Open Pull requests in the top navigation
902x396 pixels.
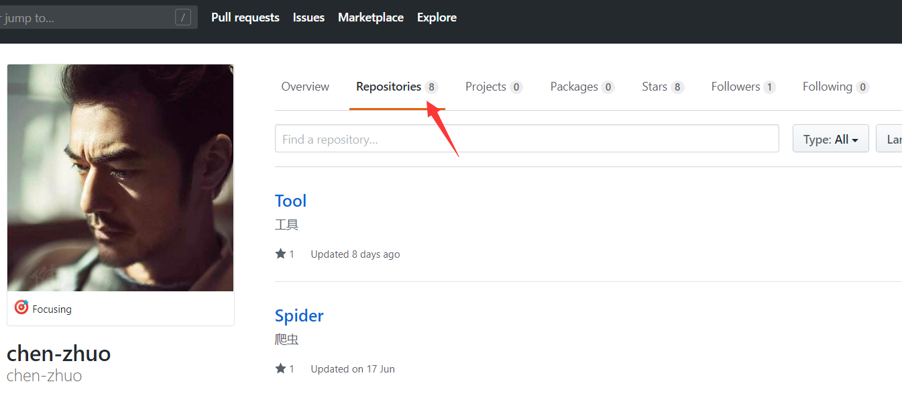[x=245, y=17]
